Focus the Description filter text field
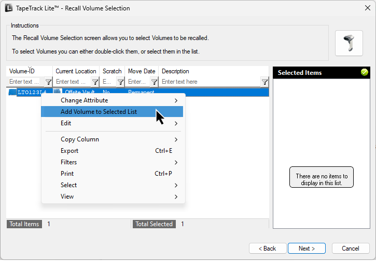Screen dimensions: 376x261 click(211, 82)
